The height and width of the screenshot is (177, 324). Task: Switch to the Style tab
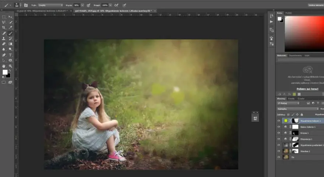[307, 55]
